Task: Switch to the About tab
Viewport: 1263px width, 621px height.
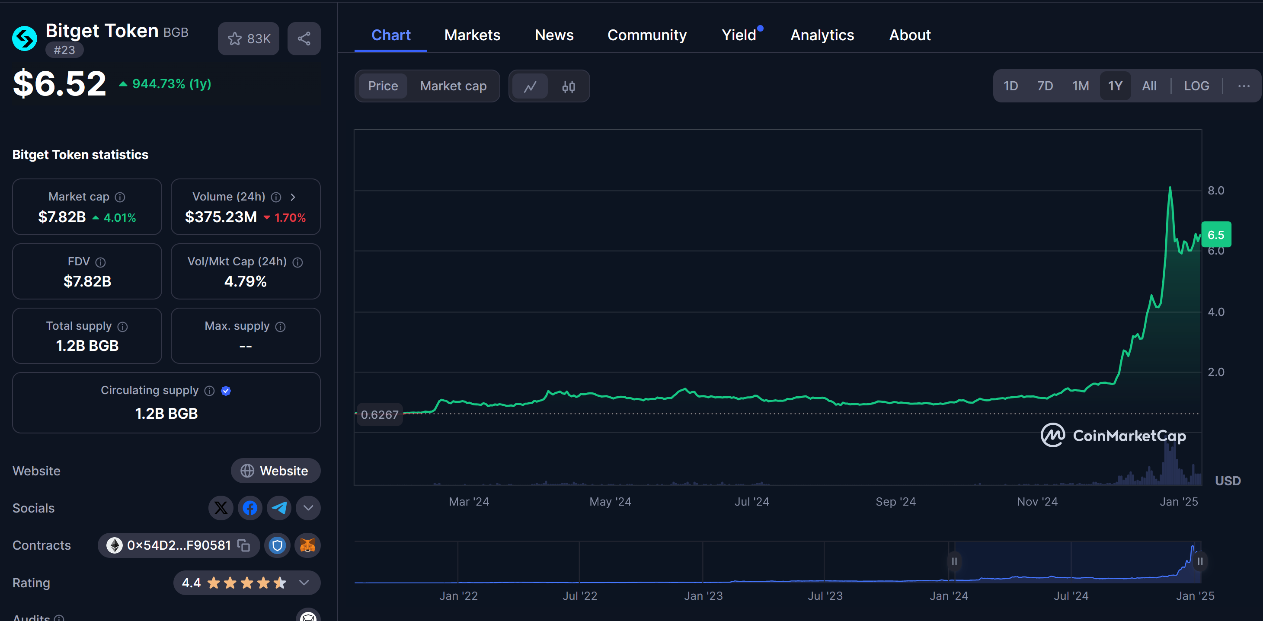Action: [910, 35]
